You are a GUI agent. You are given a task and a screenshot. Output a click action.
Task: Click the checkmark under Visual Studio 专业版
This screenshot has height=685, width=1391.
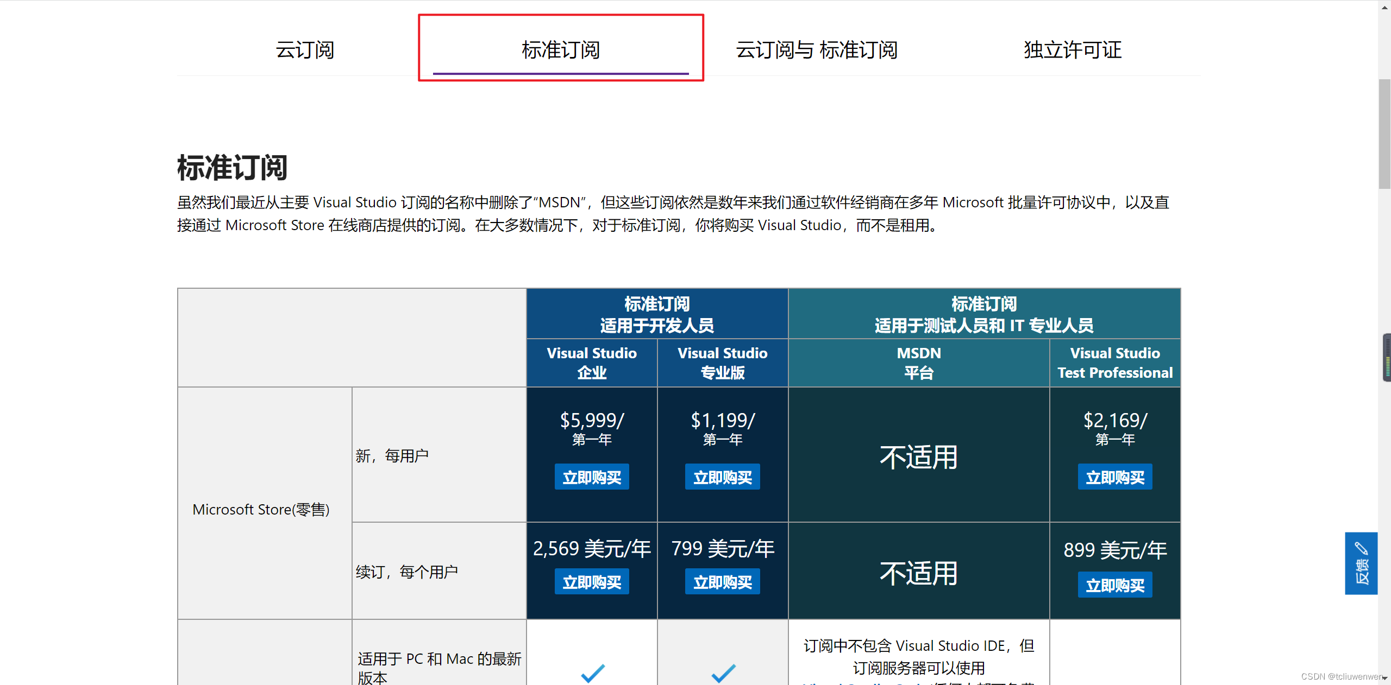tap(723, 673)
